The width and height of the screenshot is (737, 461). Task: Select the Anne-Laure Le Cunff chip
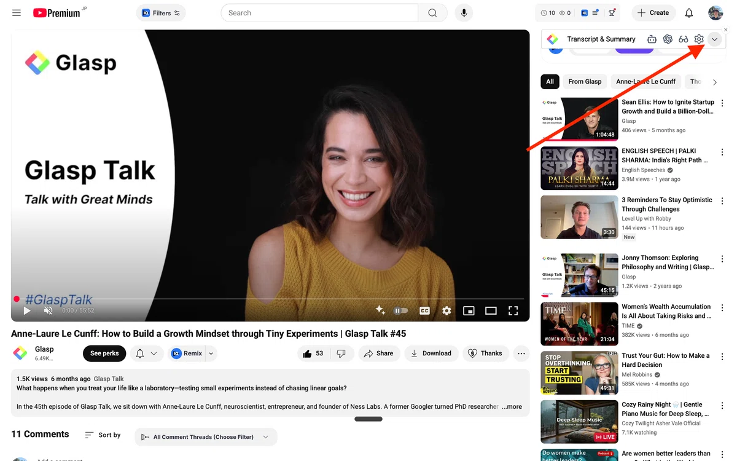[645, 82]
